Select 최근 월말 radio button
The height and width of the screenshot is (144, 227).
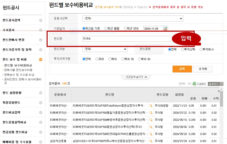point(106,28)
